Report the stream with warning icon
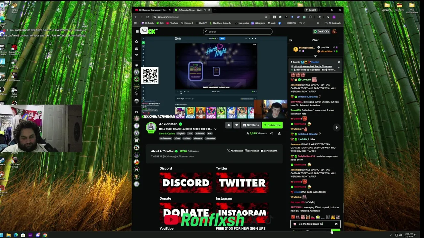 click(279, 133)
